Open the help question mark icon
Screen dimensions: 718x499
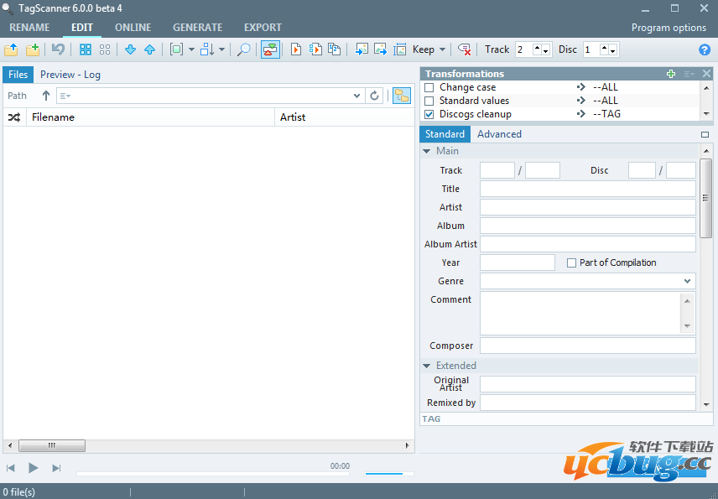click(705, 49)
